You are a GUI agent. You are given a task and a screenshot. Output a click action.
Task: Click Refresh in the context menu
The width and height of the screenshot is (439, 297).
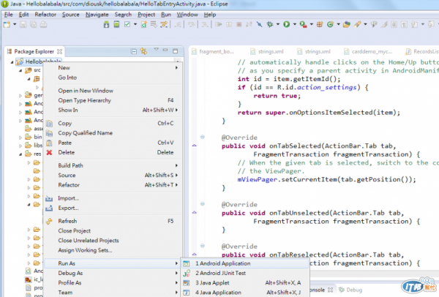pos(113,221)
